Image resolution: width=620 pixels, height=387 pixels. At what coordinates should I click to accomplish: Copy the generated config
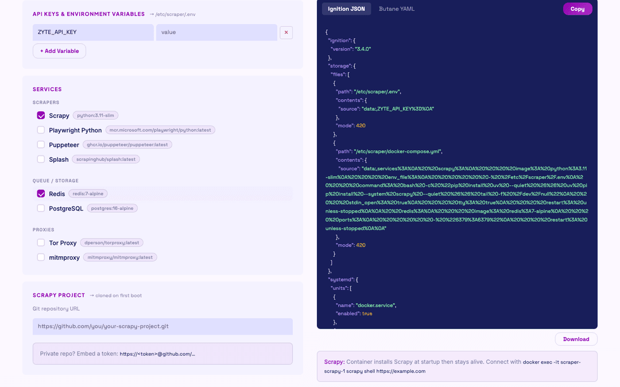(x=578, y=9)
